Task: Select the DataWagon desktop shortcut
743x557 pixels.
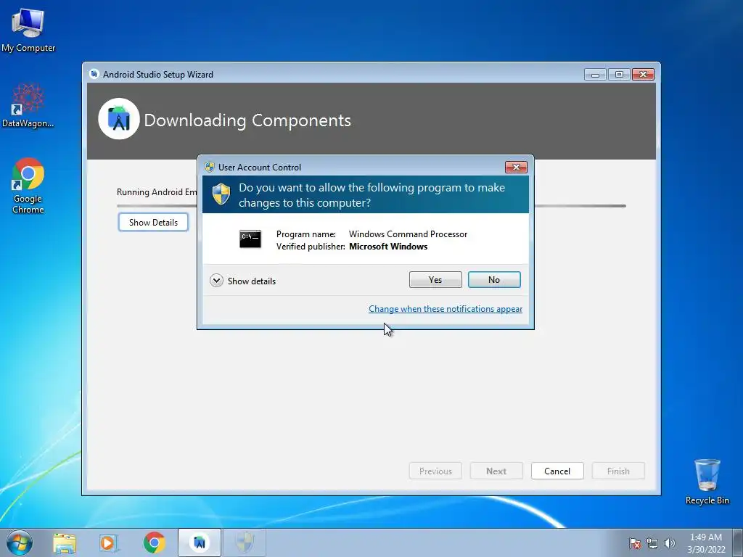Action: (x=28, y=106)
